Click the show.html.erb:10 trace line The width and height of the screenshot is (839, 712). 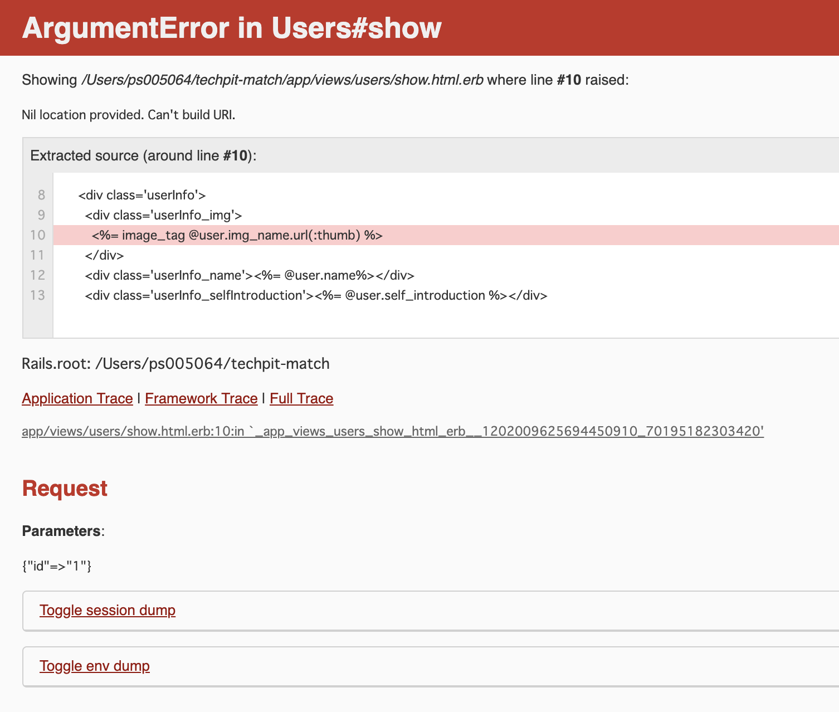point(392,431)
